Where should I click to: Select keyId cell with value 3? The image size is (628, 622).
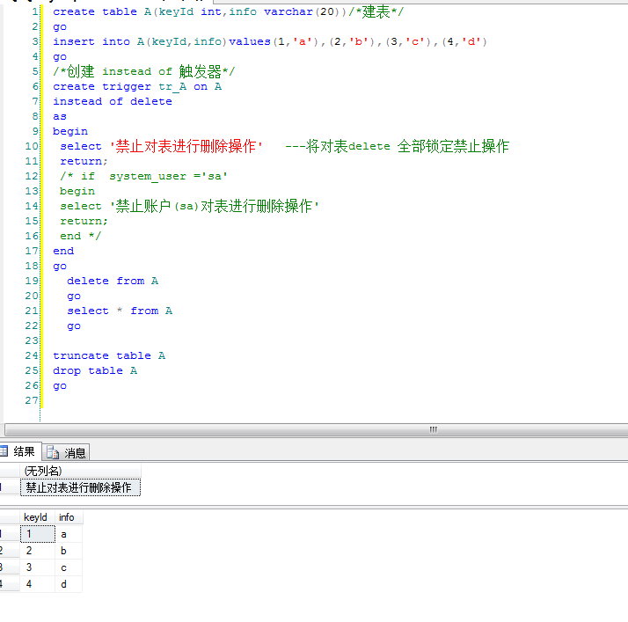(x=37, y=567)
